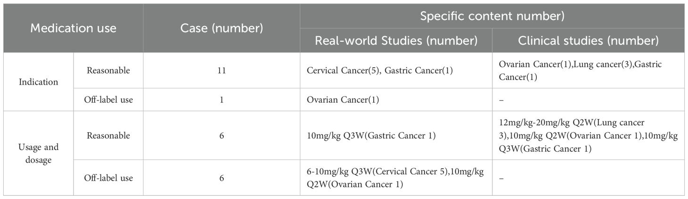Select the real-world "Ovarian Cancer(1)" cell
Viewport: 688px width, 199px height.
343,100
